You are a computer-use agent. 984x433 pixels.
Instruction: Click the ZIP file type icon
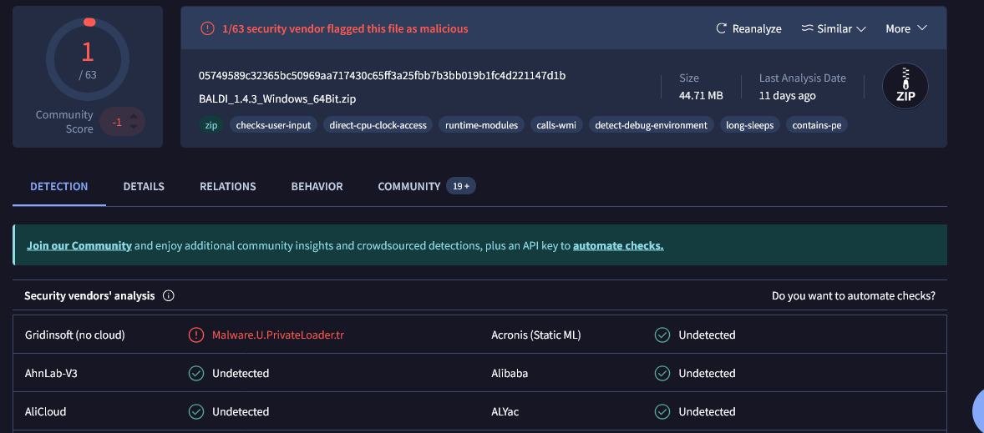click(x=905, y=87)
